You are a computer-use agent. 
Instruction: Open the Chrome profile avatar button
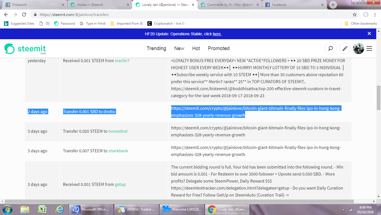(366, 15)
